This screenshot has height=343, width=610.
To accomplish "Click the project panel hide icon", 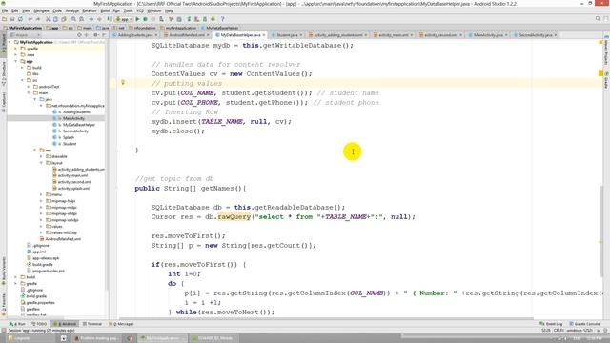I will [104, 35].
